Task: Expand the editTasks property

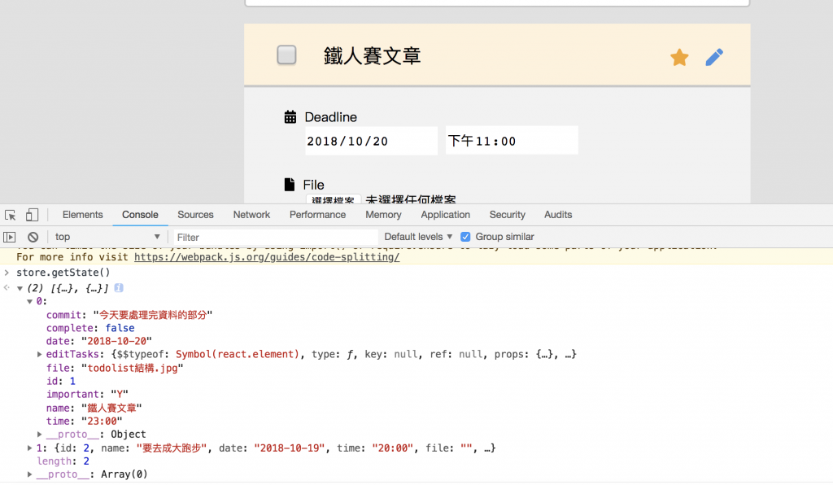Action: tap(39, 354)
